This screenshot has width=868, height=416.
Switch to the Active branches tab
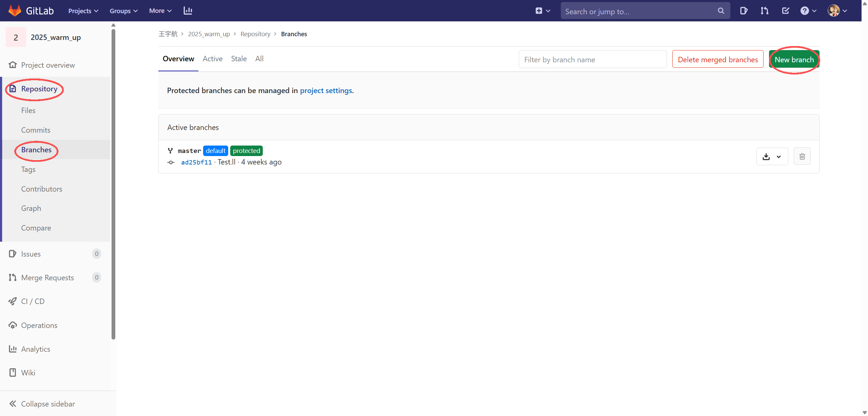[x=213, y=59]
